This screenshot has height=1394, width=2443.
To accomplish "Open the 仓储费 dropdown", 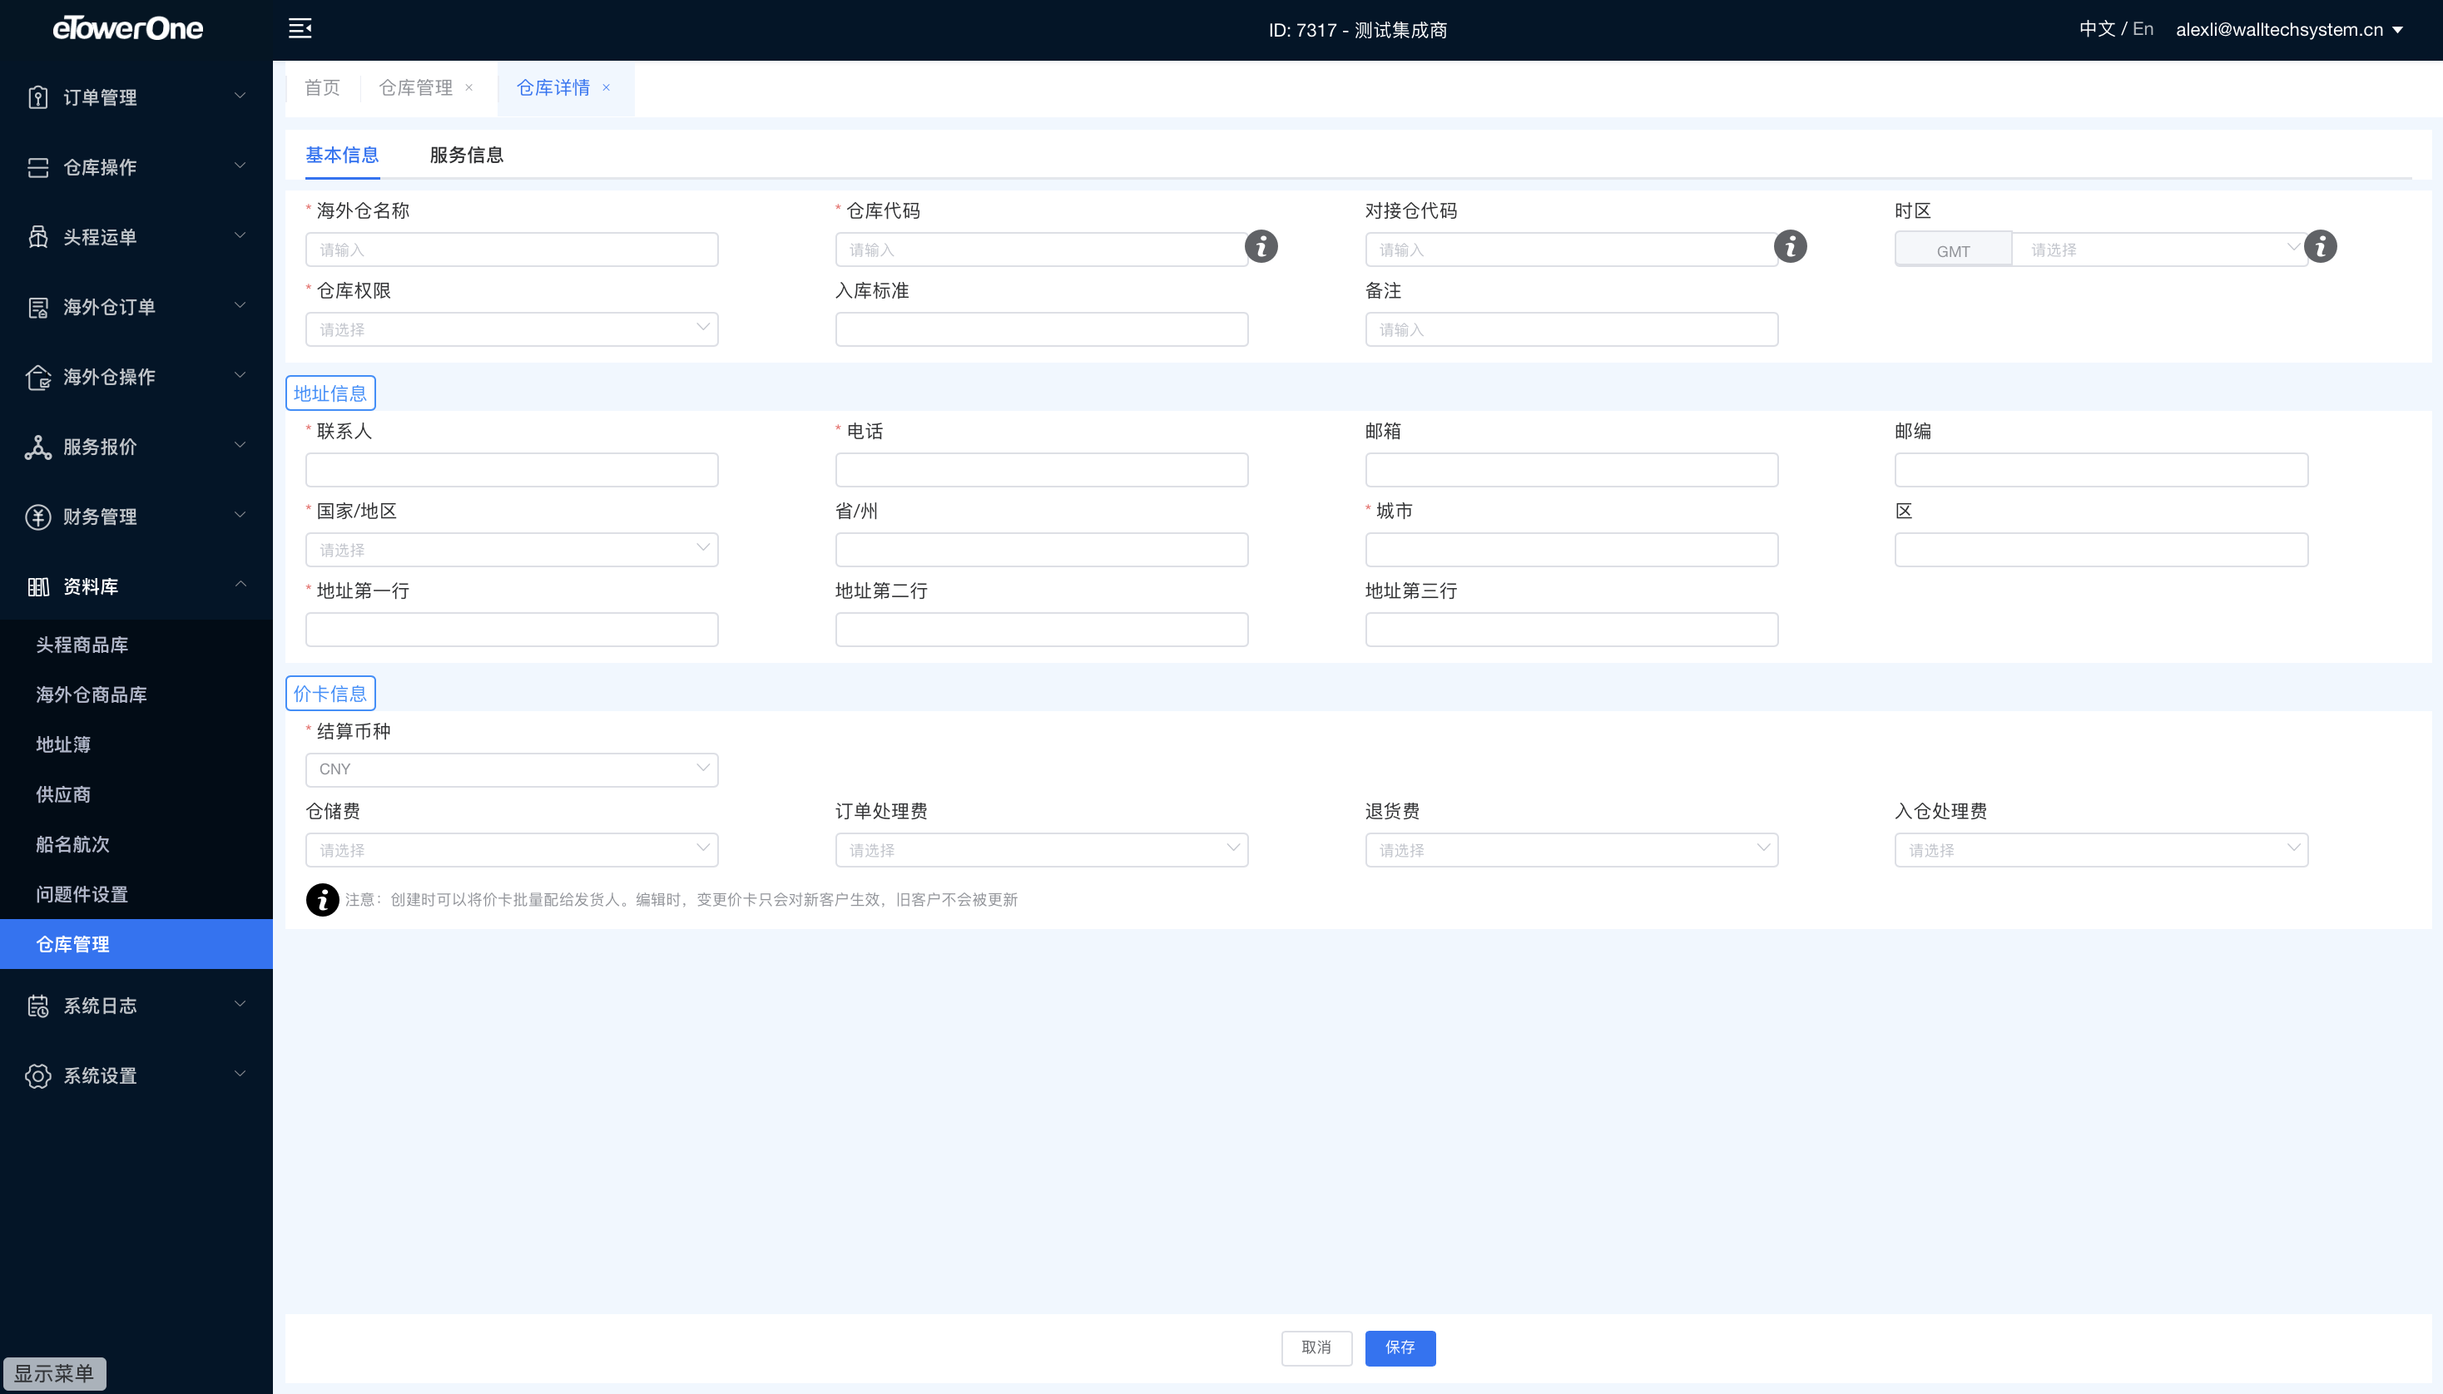I will 513,850.
